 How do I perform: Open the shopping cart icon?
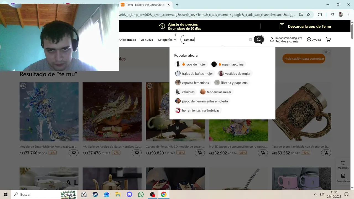[328, 40]
